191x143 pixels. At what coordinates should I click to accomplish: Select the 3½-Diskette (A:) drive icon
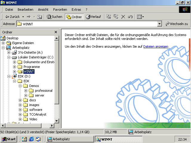(x=14, y=52)
